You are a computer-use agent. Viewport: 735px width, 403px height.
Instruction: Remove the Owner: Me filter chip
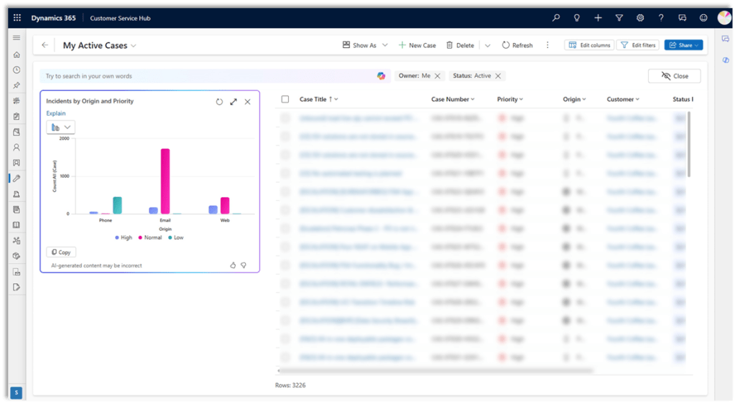(x=438, y=76)
